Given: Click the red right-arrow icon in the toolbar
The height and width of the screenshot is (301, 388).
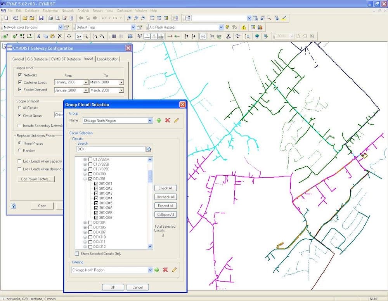Looking at the screenshot, I should tap(170, 36).
